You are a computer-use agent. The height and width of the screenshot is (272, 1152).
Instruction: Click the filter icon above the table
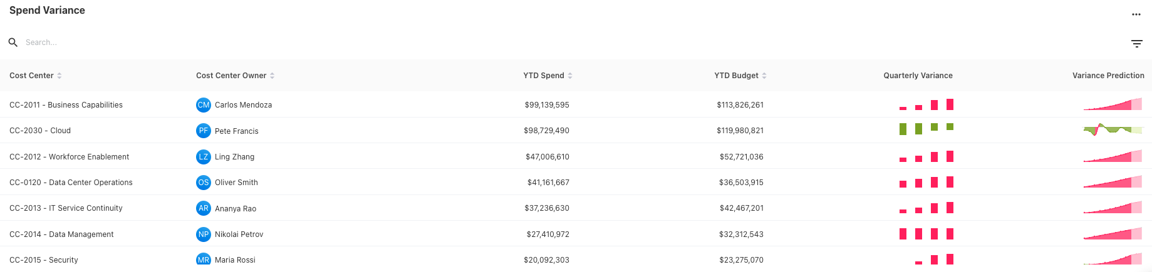pyautogui.click(x=1136, y=43)
